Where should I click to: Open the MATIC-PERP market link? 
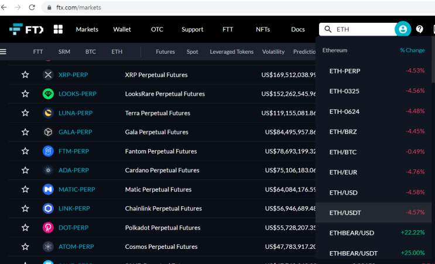[77, 189]
